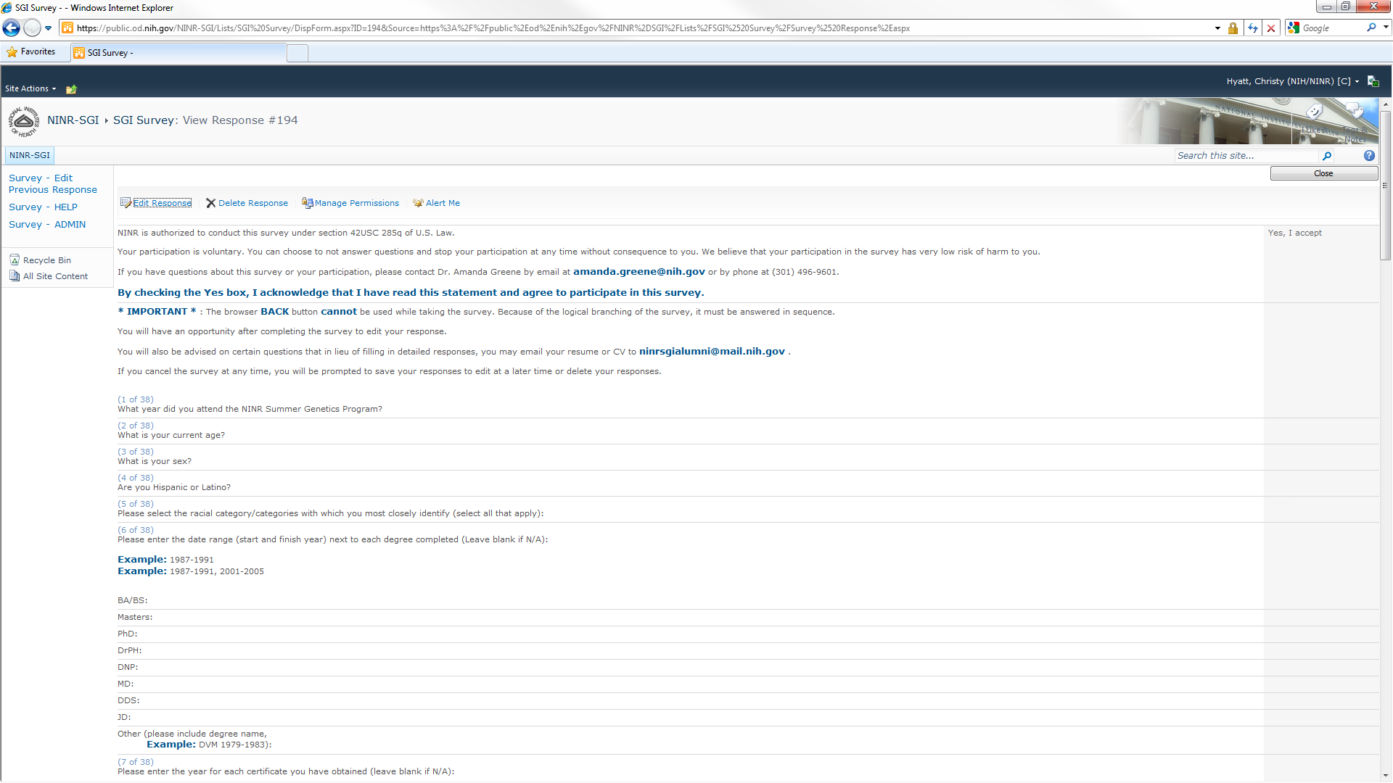Click the Delete Response X icon

[x=210, y=203]
